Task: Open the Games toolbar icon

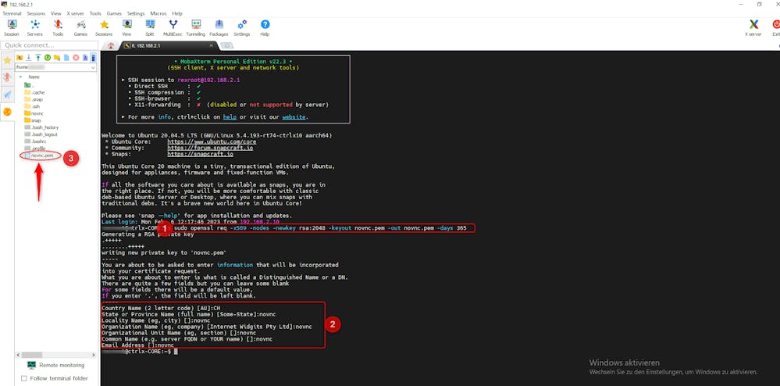Action: pyautogui.click(x=80, y=28)
